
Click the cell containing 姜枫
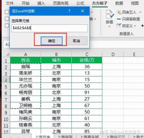coord(26,99)
